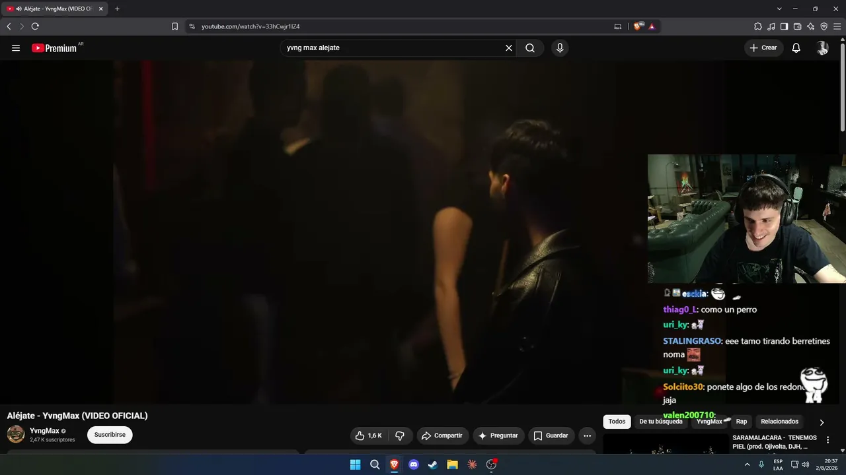Open taskbar volume control
Image resolution: width=846 pixels, height=475 pixels.
tap(805, 464)
